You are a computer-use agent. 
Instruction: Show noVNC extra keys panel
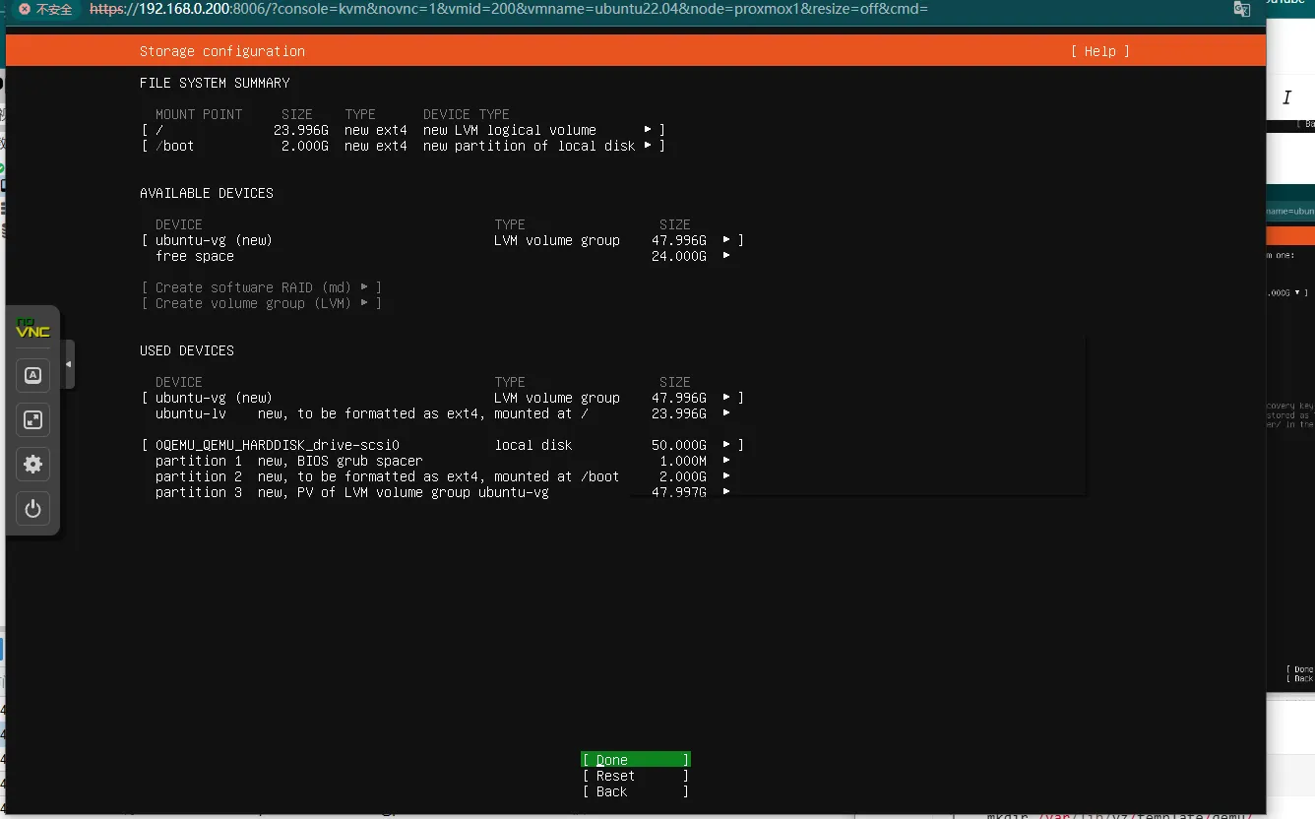(32, 375)
